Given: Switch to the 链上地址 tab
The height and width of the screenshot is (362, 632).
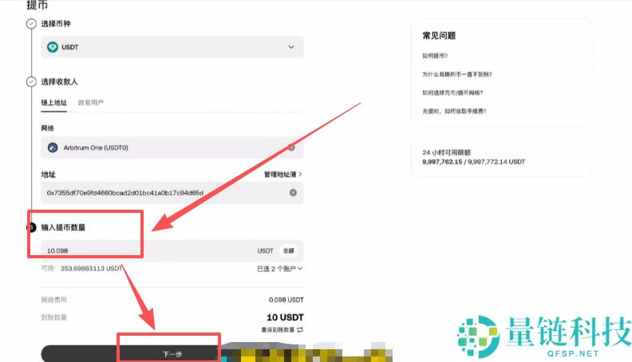Looking at the screenshot, I should click(x=54, y=103).
